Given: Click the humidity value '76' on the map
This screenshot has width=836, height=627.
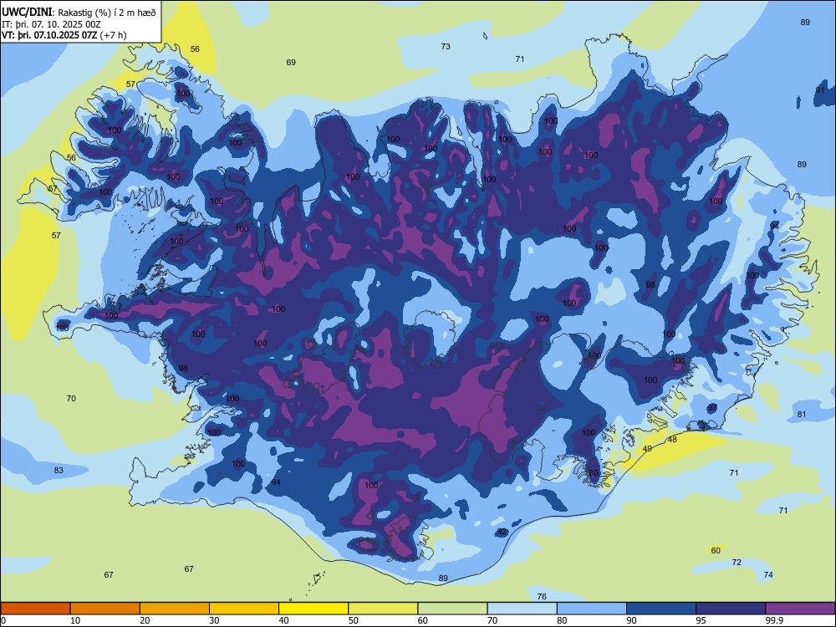Looking at the screenshot, I should coord(542,597).
